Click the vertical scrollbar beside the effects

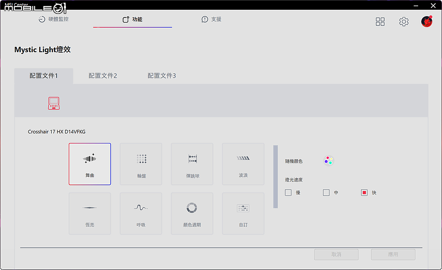click(x=275, y=177)
